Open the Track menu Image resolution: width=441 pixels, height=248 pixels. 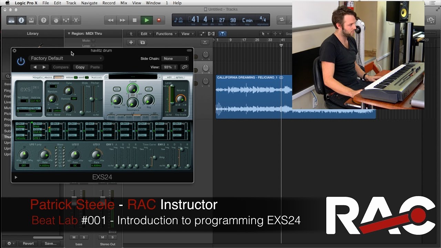(71, 3)
